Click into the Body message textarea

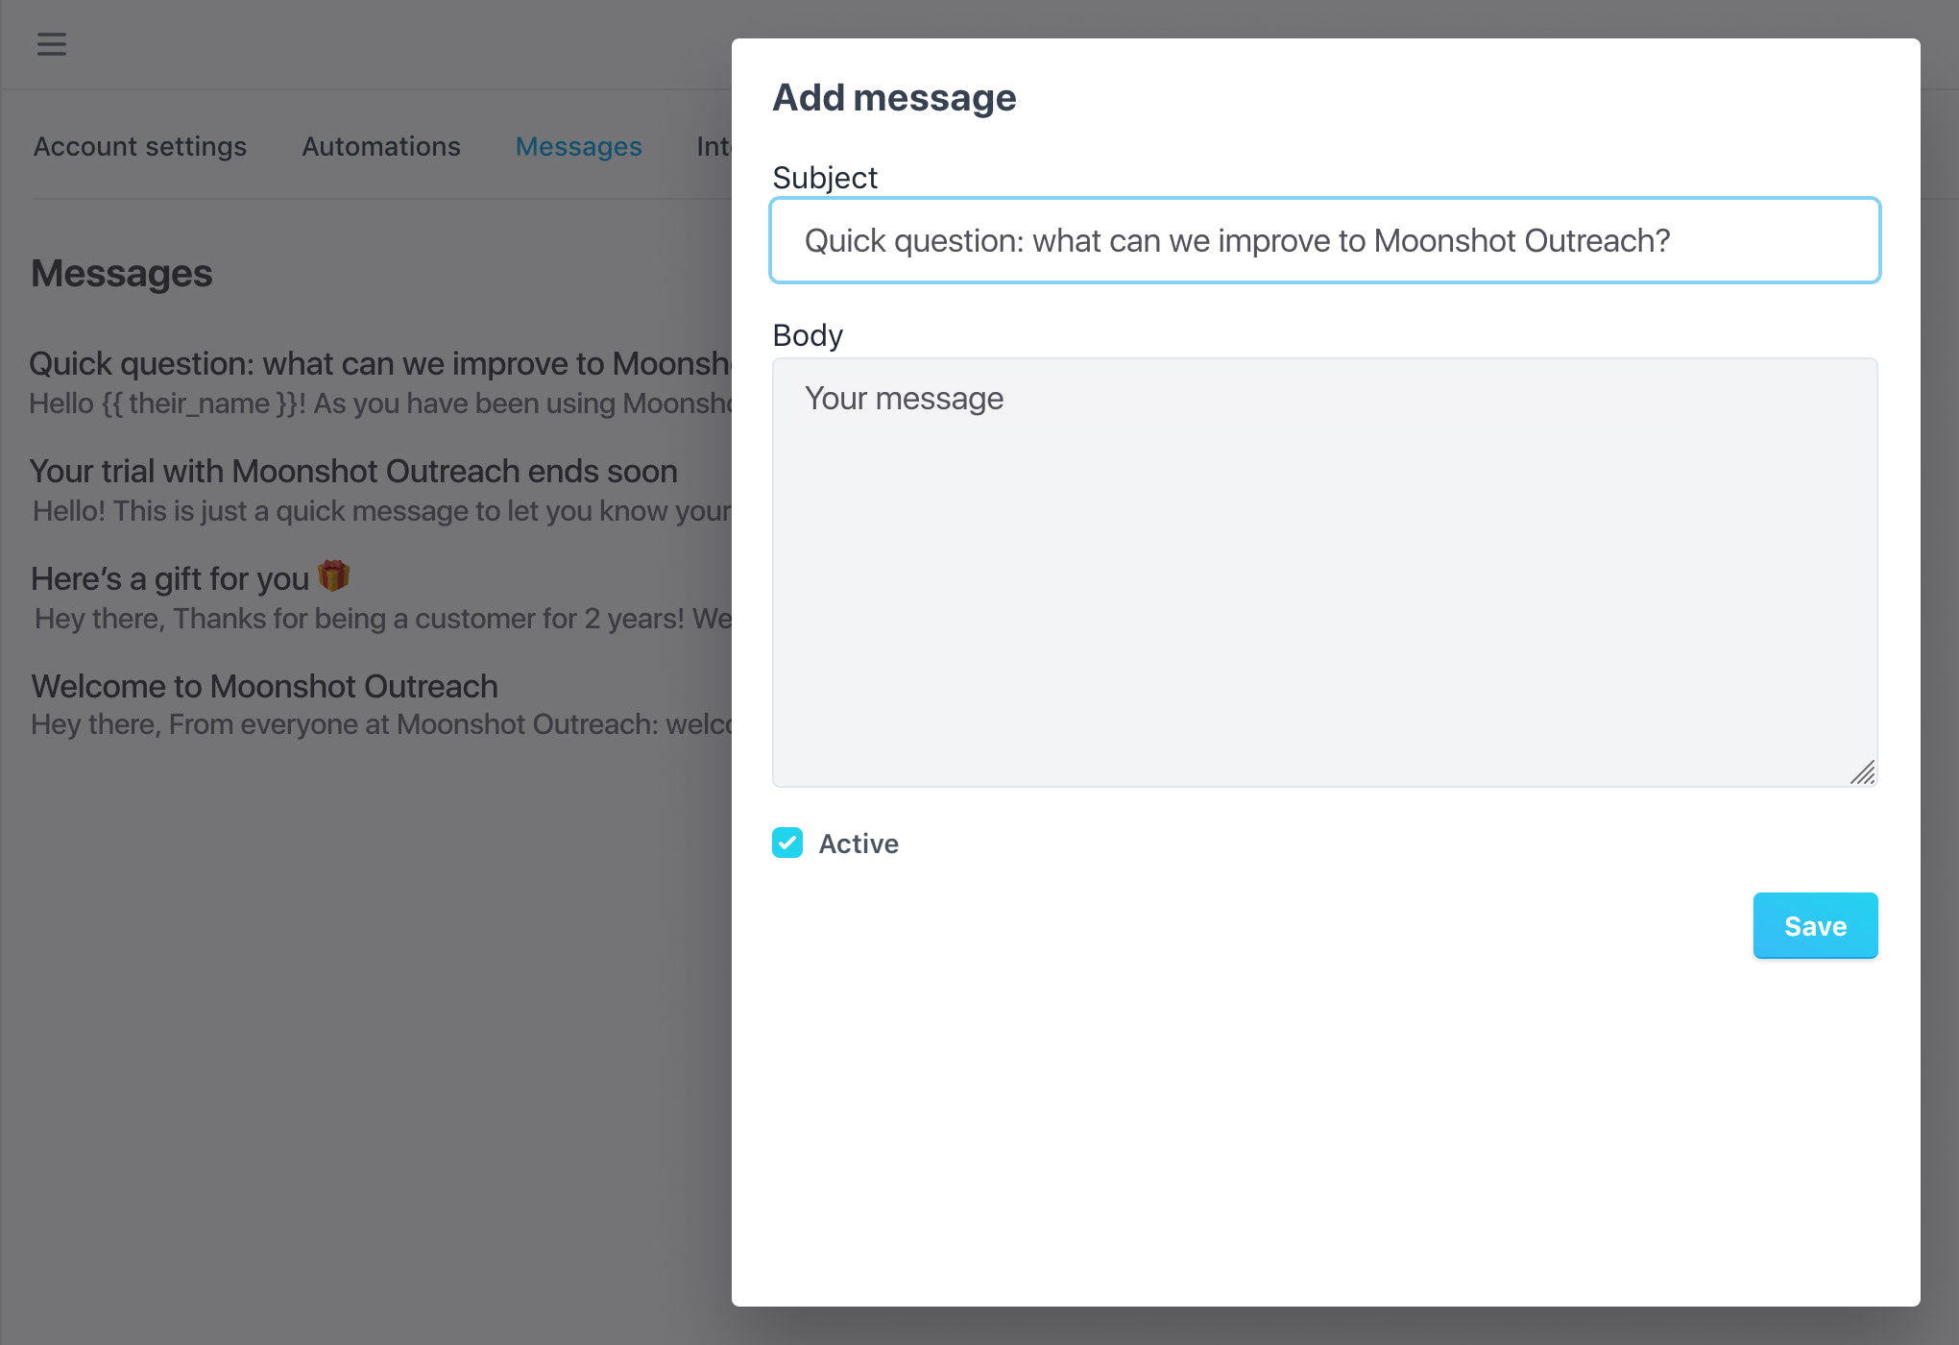1324,573
